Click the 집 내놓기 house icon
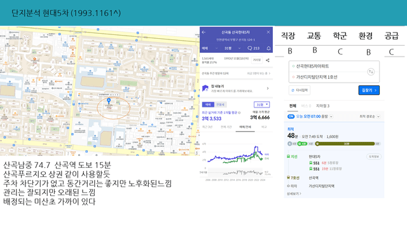 click(x=205, y=88)
